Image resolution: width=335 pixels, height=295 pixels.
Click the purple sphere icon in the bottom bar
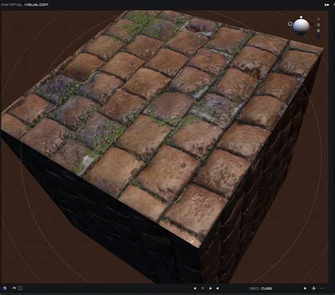[x=4, y=288]
